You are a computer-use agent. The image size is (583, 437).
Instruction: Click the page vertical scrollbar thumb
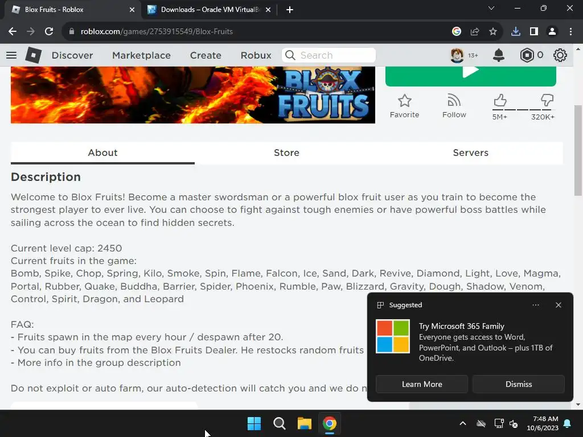click(x=578, y=150)
